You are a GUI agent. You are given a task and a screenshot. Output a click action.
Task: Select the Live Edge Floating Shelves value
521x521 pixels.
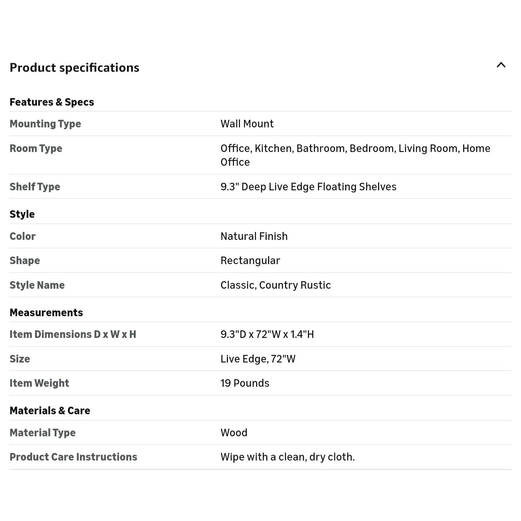pos(308,187)
